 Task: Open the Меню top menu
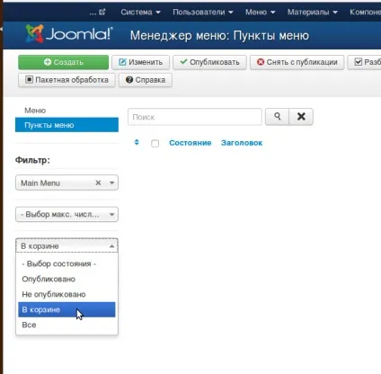pyautogui.click(x=260, y=12)
